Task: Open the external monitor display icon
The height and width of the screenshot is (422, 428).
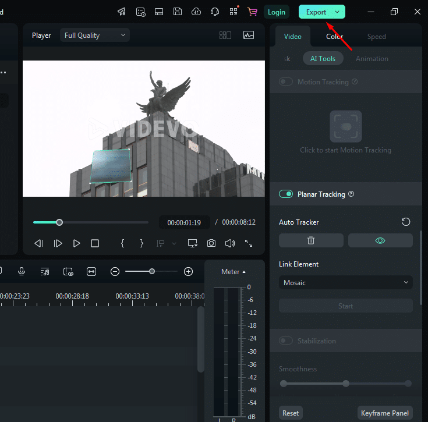Action: [x=192, y=243]
